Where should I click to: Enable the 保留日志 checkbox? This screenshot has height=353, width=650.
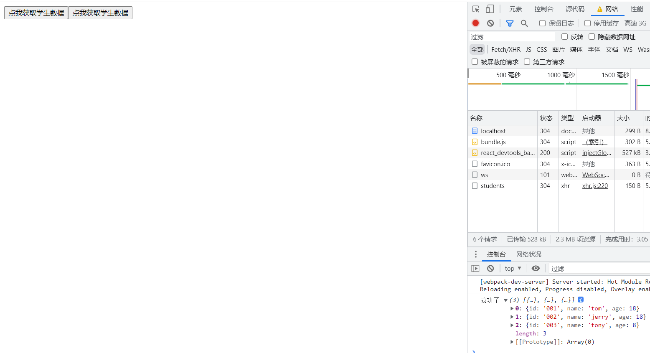pos(542,23)
